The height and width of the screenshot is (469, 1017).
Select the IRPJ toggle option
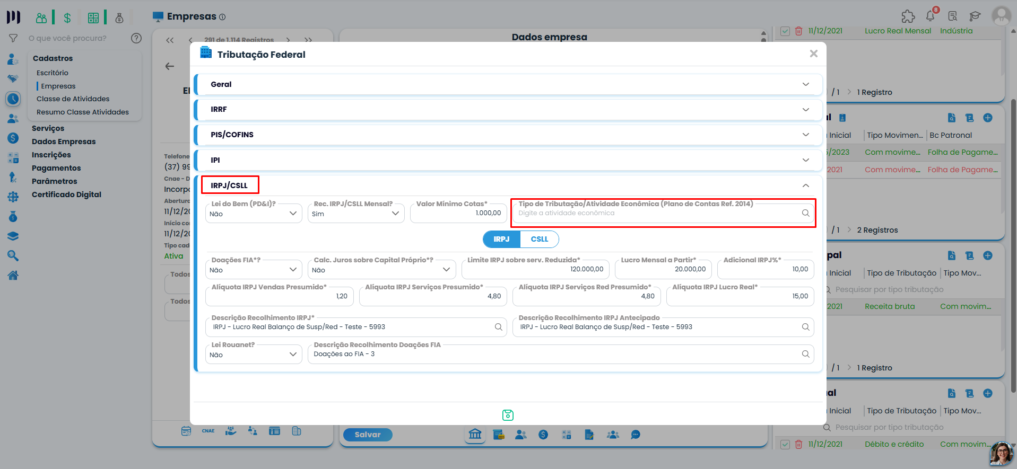pyautogui.click(x=501, y=239)
